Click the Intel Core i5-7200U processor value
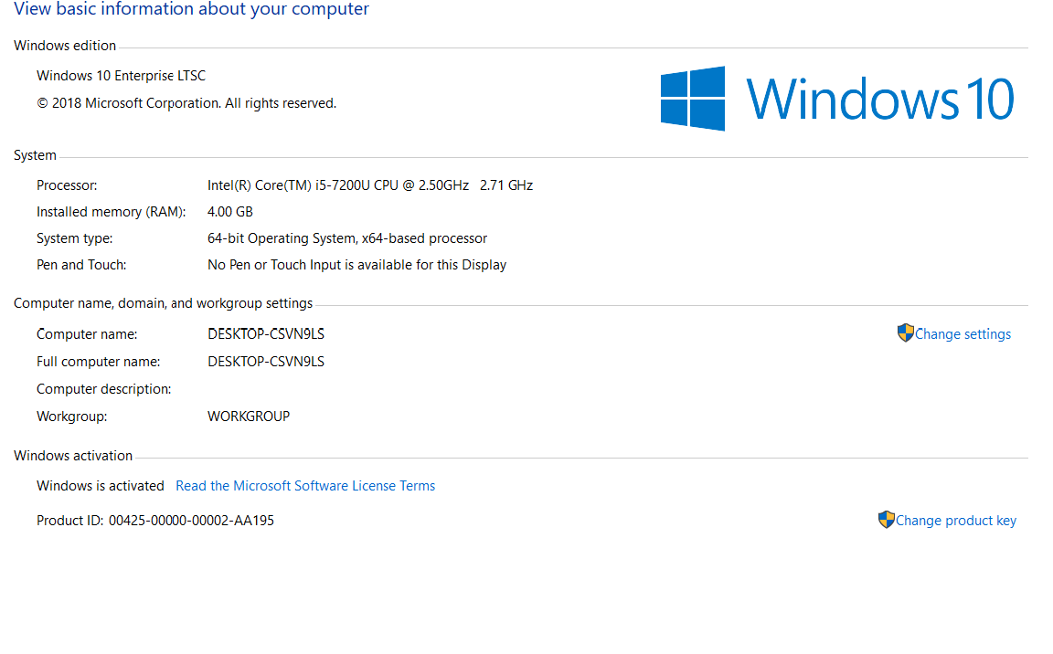1053x654 pixels. pos(369,185)
